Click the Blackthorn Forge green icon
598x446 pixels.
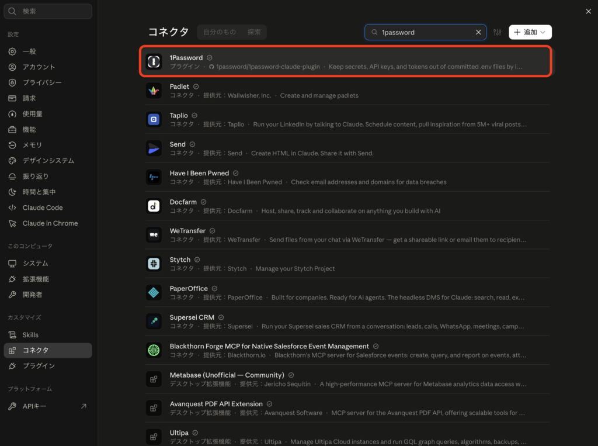pyautogui.click(x=154, y=350)
